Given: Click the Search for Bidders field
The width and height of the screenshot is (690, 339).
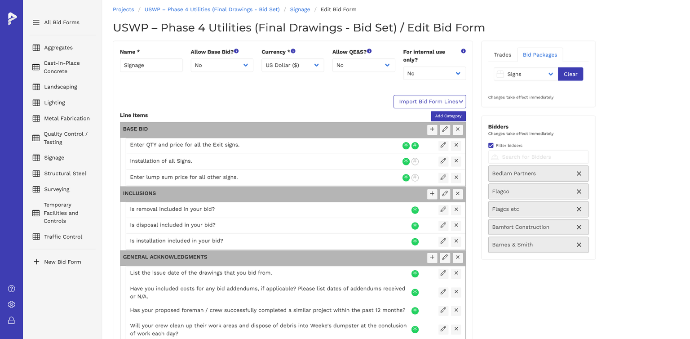Looking at the screenshot, I should pos(538,157).
